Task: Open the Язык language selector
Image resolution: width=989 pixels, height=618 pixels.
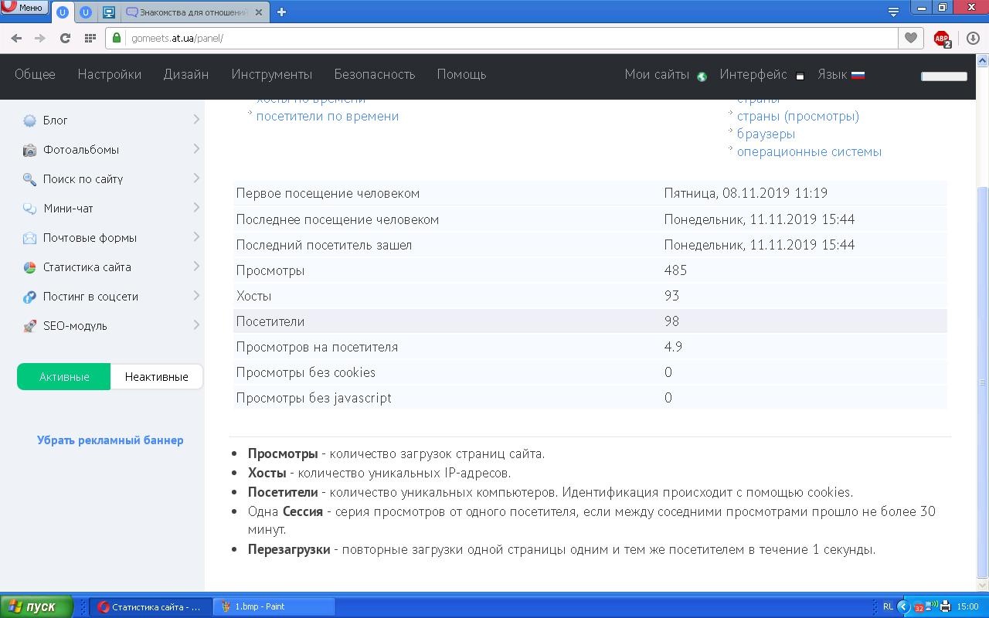Action: pyautogui.click(x=832, y=74)
